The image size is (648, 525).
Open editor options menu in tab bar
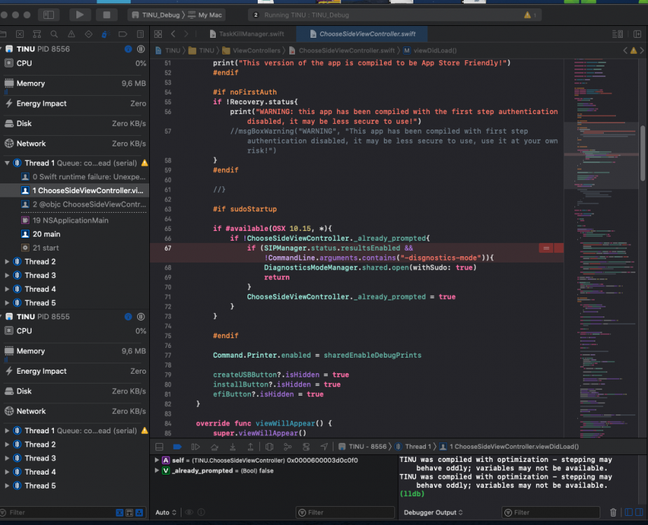tap(617, 34)
